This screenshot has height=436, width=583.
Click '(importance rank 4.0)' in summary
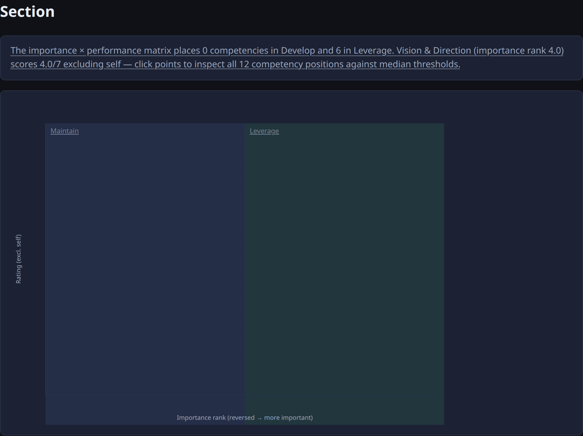519,50
